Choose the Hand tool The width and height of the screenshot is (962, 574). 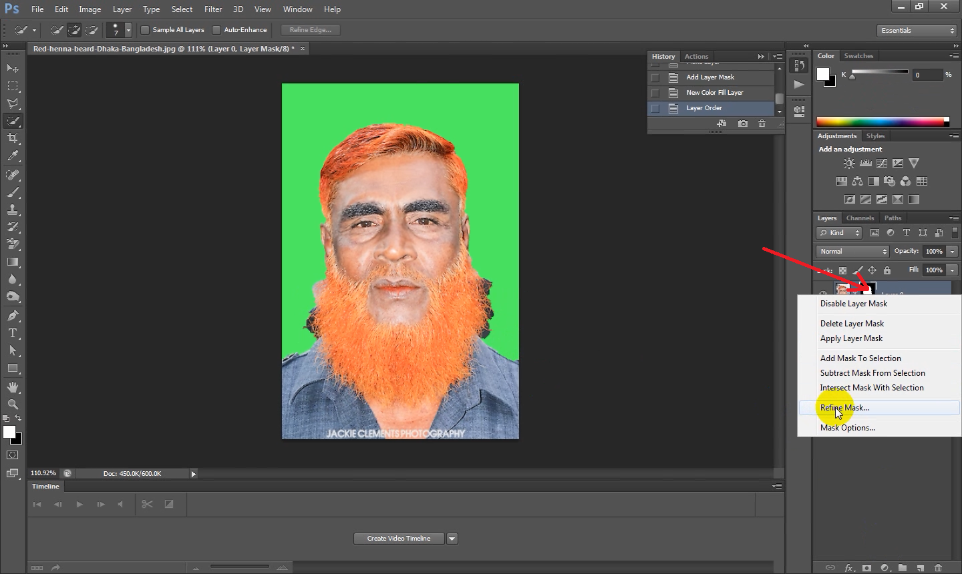(13, 387)
